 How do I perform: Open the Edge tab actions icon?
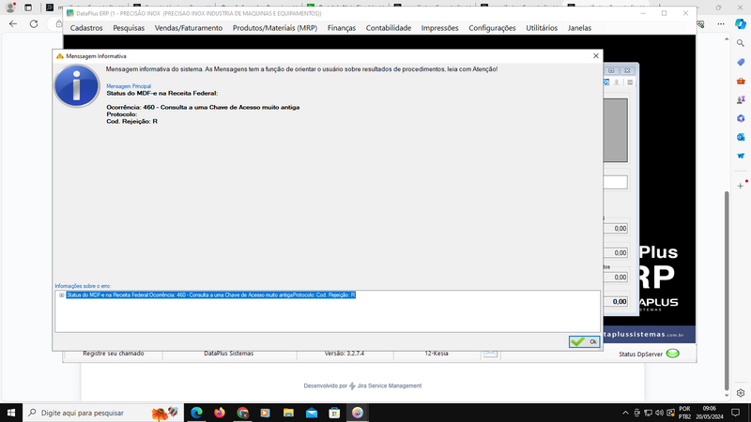point(28,8)
